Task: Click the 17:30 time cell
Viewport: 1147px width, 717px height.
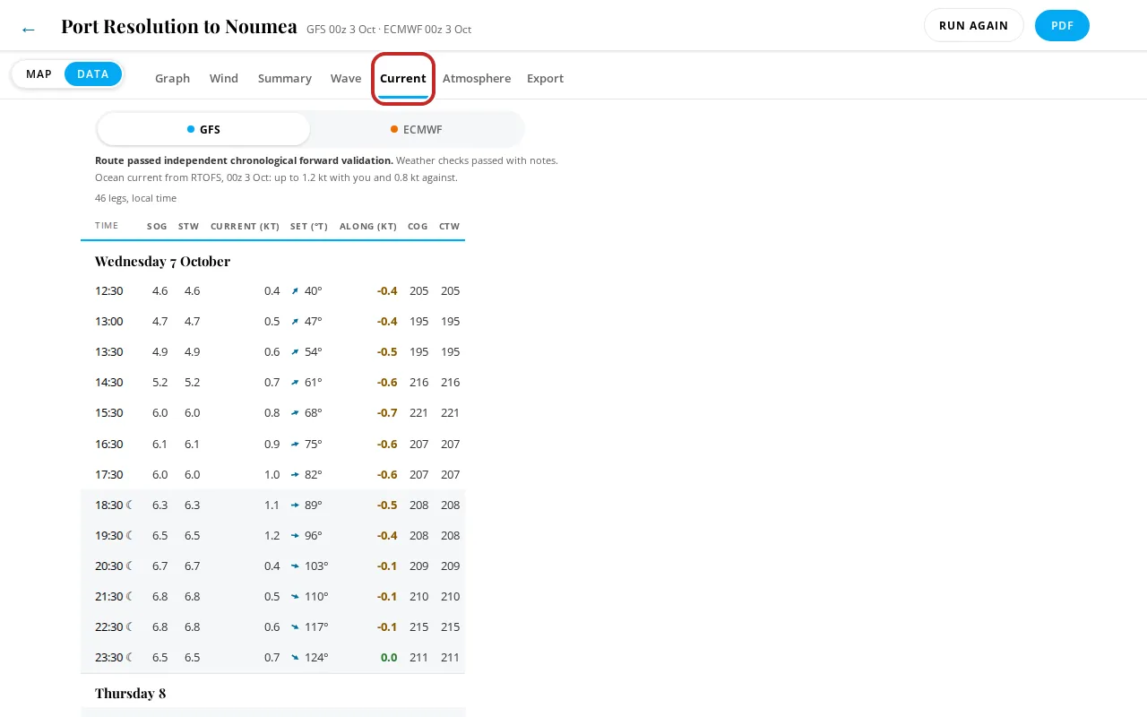Action: pyautogui.click(x=109, y=475)
